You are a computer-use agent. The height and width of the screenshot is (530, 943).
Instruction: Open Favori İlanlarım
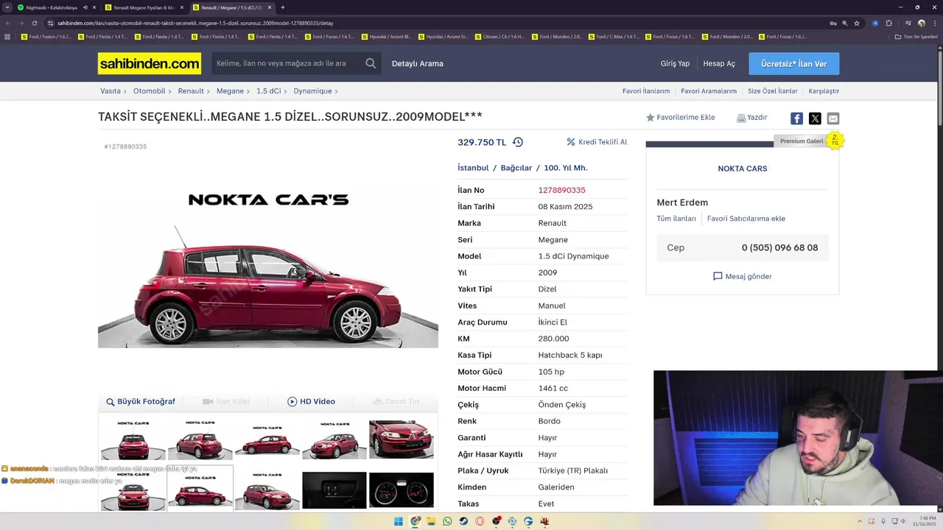(x=646, y=91)
